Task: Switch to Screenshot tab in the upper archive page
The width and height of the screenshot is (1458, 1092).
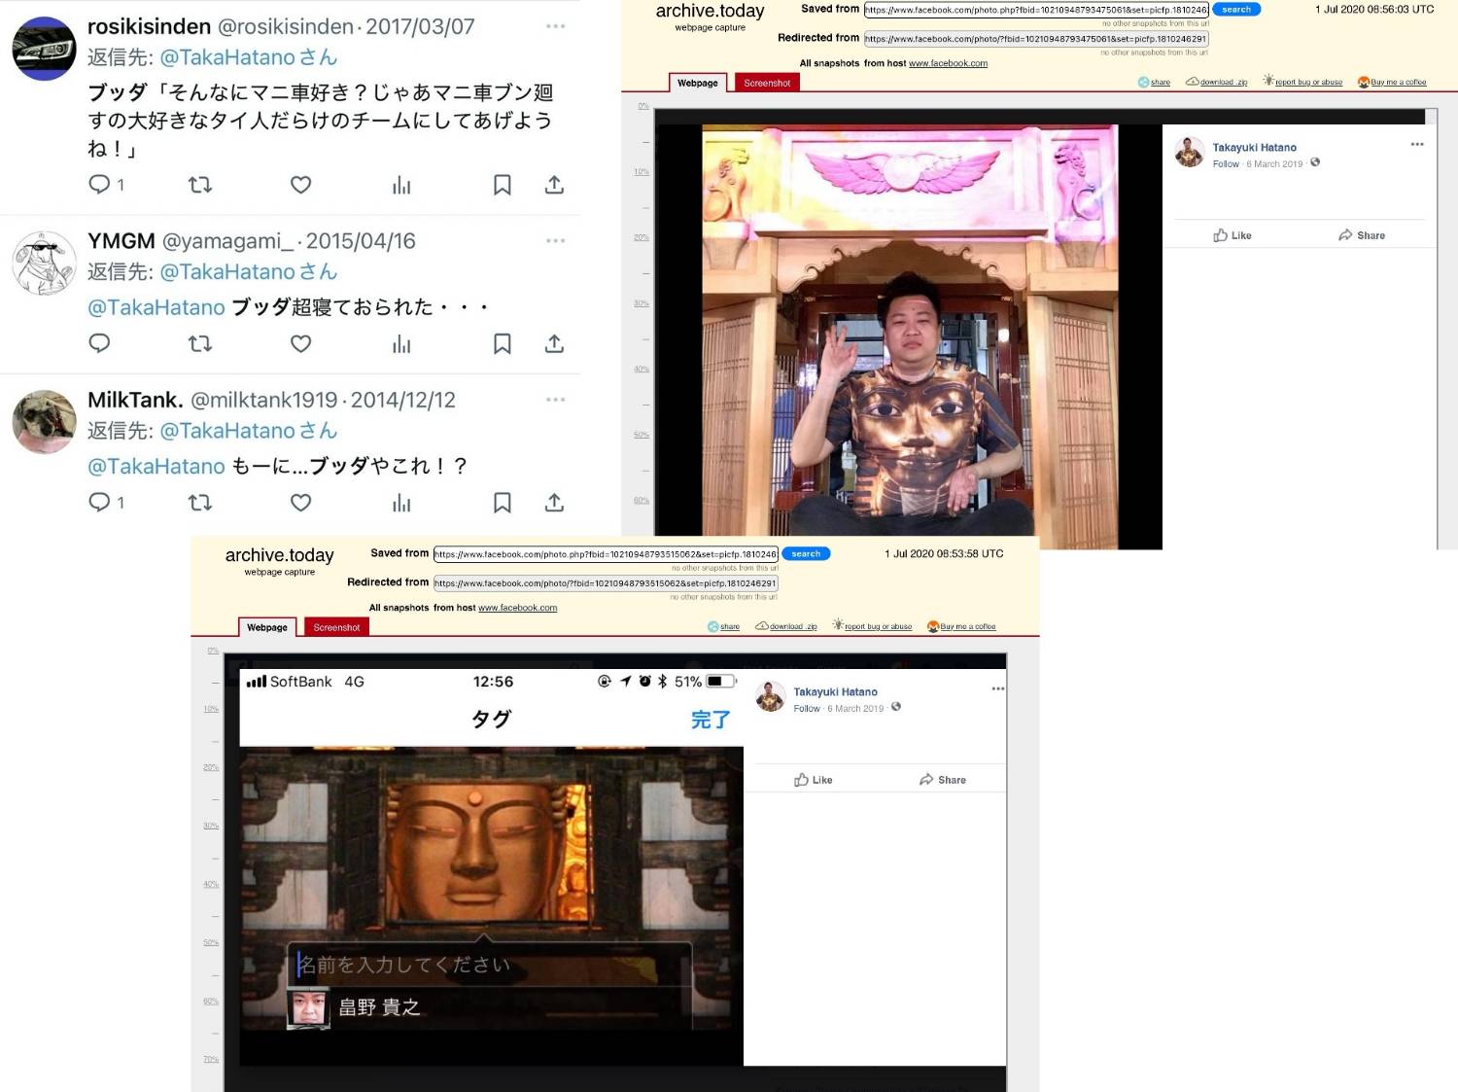Action: pos(767,83)
